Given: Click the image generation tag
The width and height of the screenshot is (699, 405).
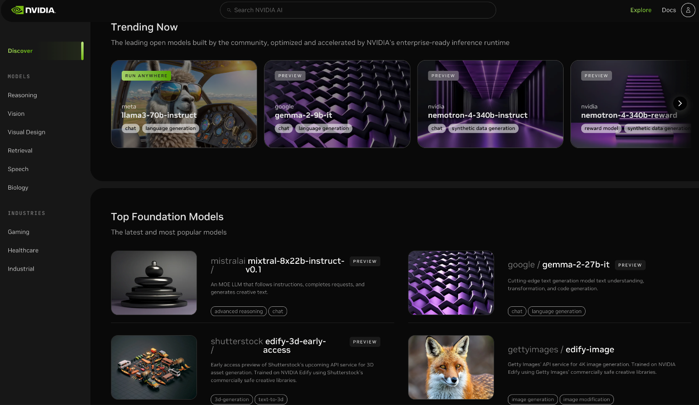Looking at the screenshot, I should click(x=533, y=400).
